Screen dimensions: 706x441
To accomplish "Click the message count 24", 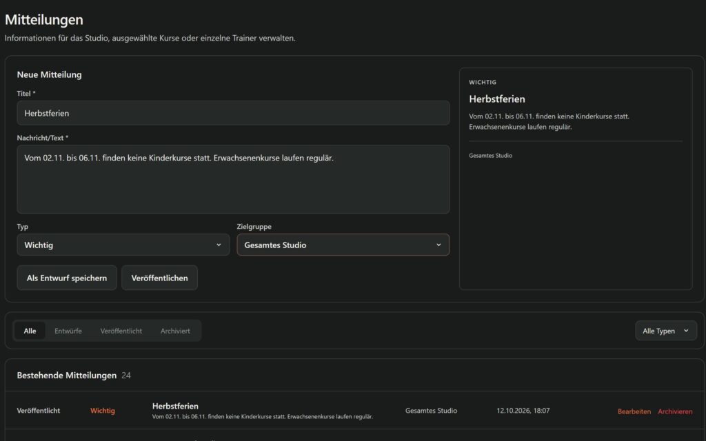I will coord(126,376).
